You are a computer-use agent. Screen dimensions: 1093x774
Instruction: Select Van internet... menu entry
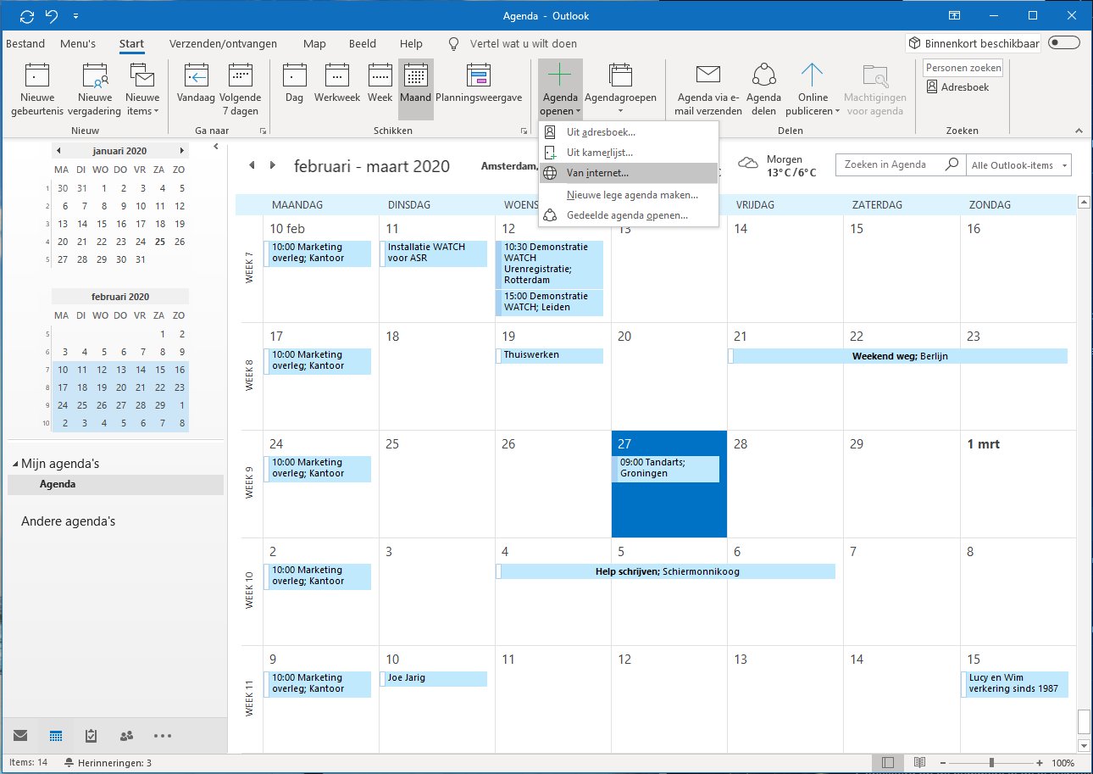(629, 173)
